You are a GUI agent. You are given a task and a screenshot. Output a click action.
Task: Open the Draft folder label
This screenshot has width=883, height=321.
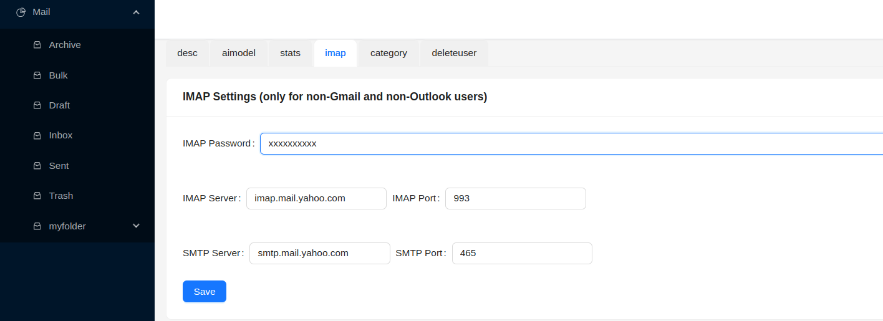pyautogui.click(x=59, y=105)
